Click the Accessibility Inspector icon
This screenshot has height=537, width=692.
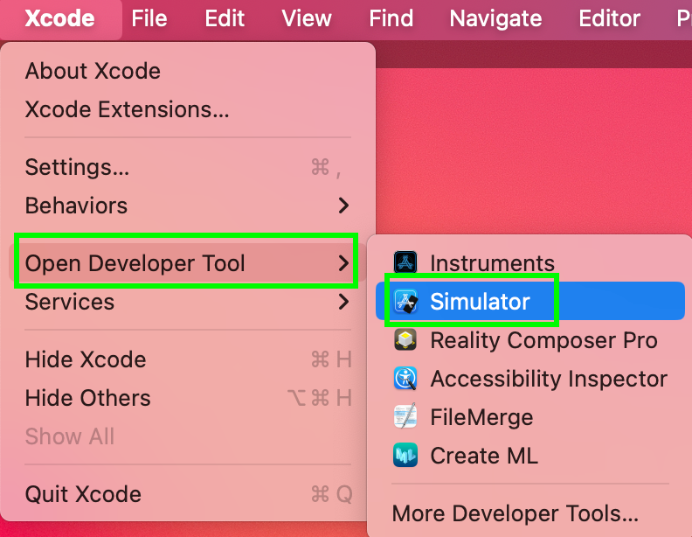tap(405, 379)
